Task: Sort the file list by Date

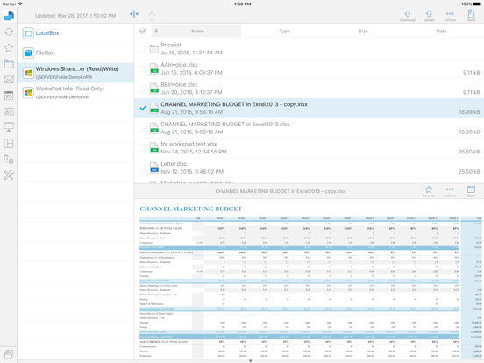Action: coord(441,32)
